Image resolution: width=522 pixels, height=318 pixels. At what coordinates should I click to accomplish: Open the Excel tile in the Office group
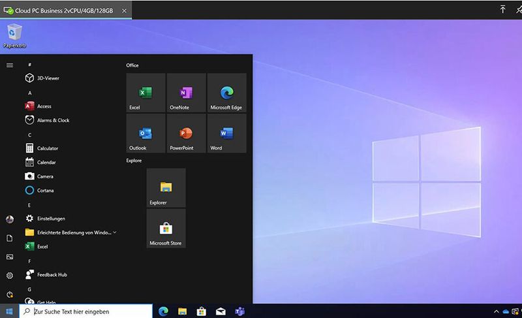[146, 93]
